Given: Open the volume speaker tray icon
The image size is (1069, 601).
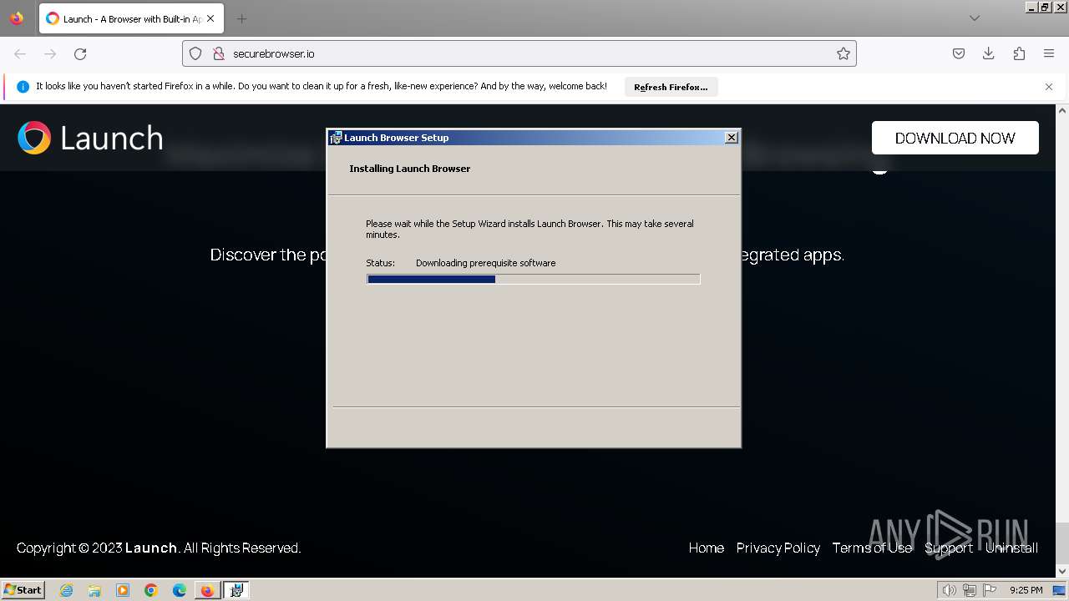Looking at the screenshot, I should (949, 590).
